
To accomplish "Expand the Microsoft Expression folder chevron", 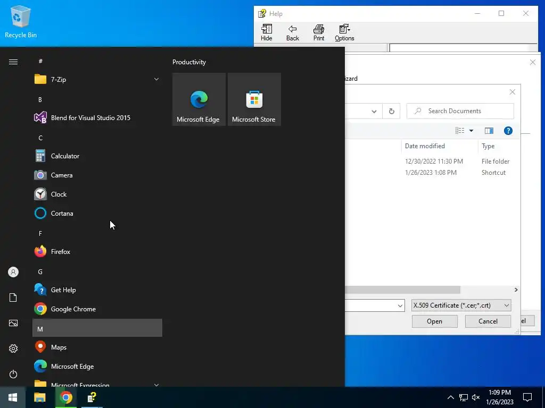I will click(156, 385).
